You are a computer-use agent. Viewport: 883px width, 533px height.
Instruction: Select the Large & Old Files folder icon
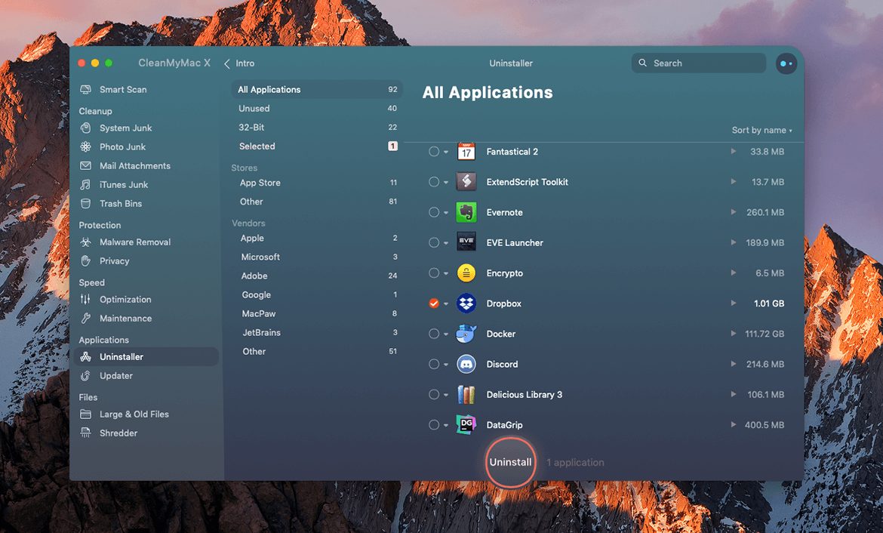(x=85, y=414)
